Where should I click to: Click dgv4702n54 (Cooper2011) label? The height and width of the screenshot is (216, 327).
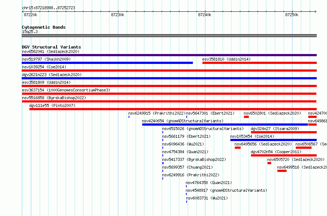[x=276, y=152]
